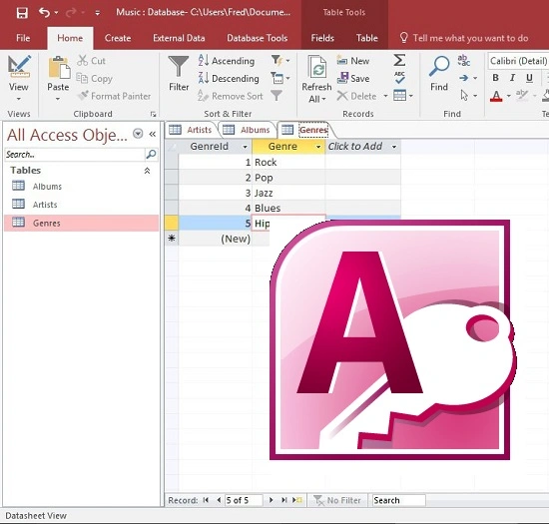
Task: Expand the View dropdown arrow
Action: [x=19, y=99]
